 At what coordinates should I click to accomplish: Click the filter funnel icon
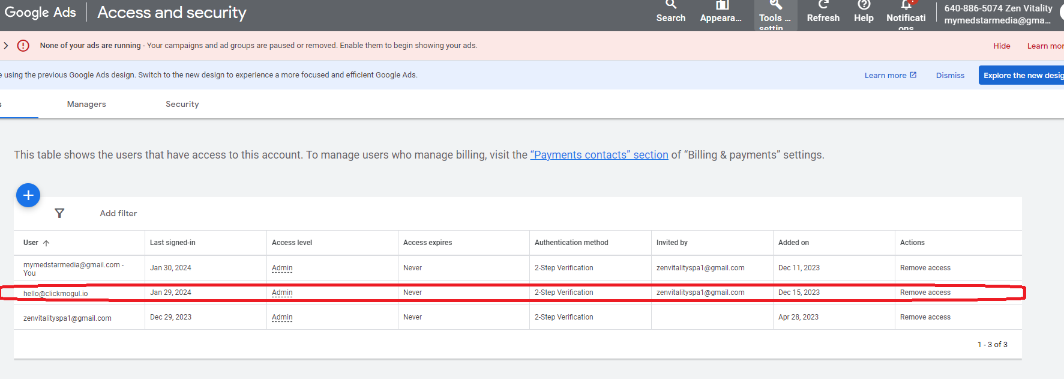59,213
